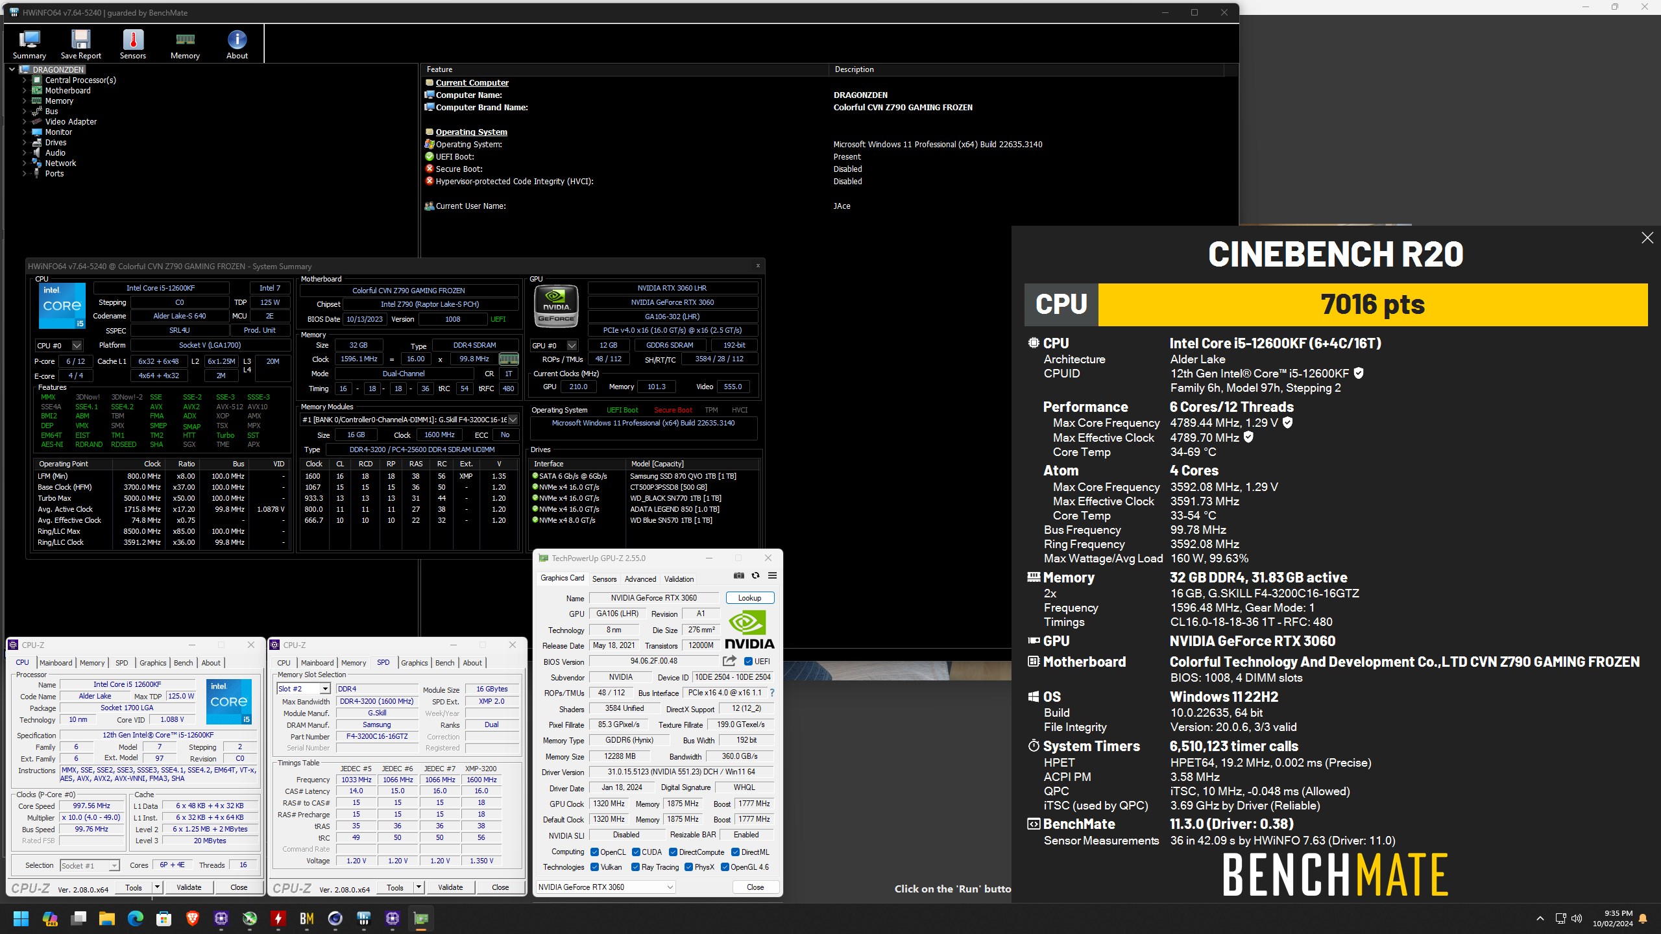The width and height of the screenshot is (1661, 934).
Task: Toggle the UEFI checkbox in GPU-Z
Action: pos(748,662)
